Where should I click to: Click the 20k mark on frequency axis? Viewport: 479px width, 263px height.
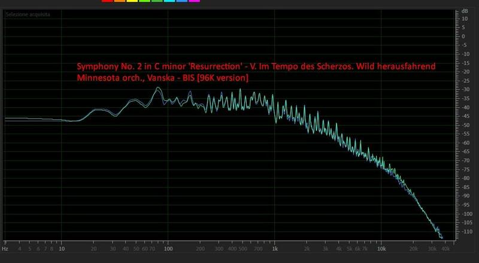(x=413, y=248)
